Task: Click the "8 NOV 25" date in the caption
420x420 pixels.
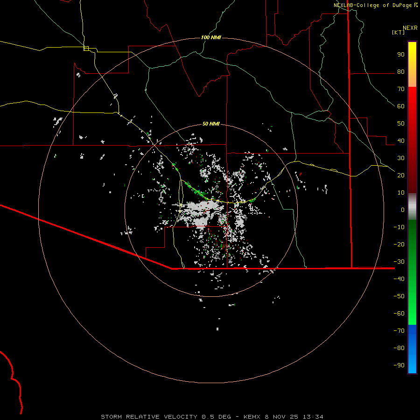Action: click(x=282, y=417)
